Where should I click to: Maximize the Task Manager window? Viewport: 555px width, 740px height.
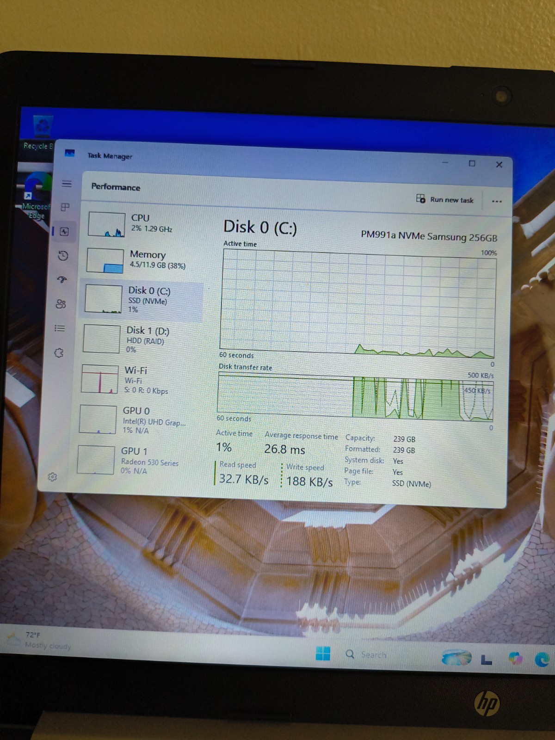point(472,163)
